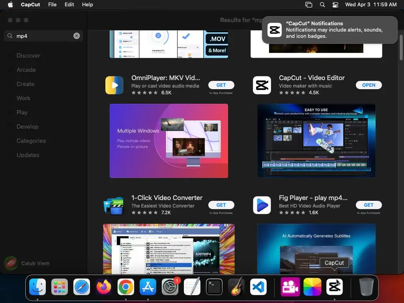Get the 1-Click Video Converter app
Image resolution: width=404 pixels, height=303 pixels.
[x=221, y=205]
